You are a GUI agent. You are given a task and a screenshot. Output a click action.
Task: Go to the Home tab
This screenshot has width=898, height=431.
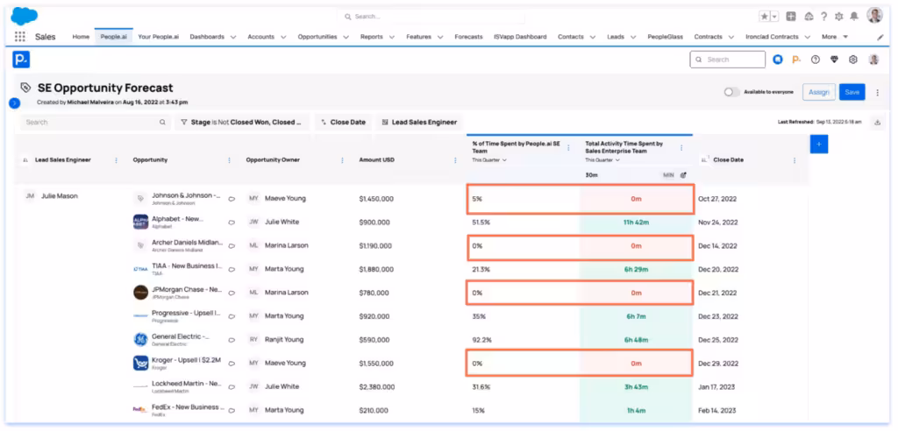81,37
